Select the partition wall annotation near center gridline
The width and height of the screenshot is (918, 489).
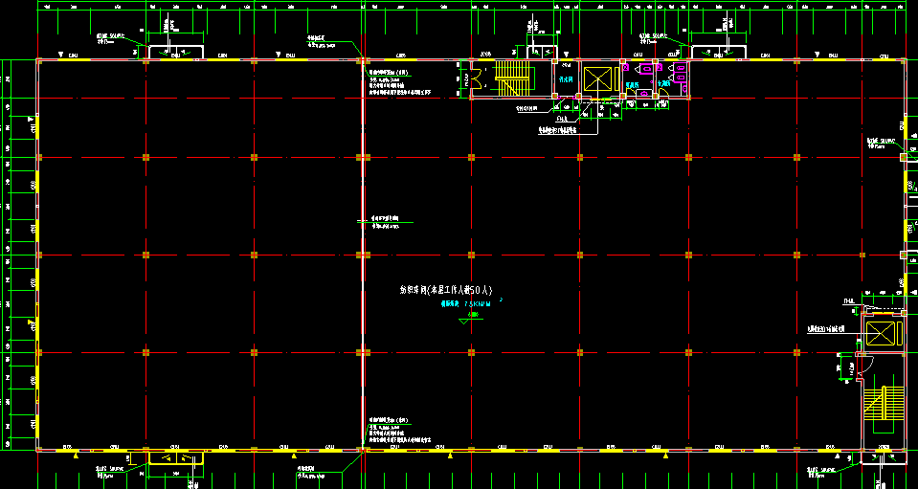(385, 222)
